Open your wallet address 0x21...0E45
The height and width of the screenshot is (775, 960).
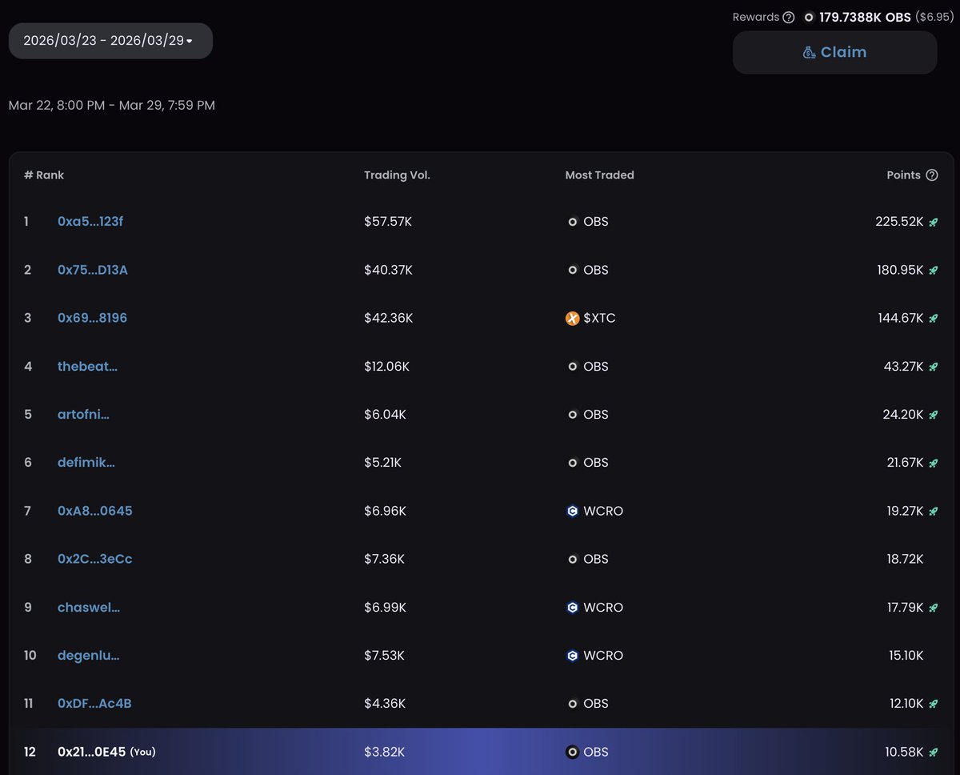click(92, 752)
